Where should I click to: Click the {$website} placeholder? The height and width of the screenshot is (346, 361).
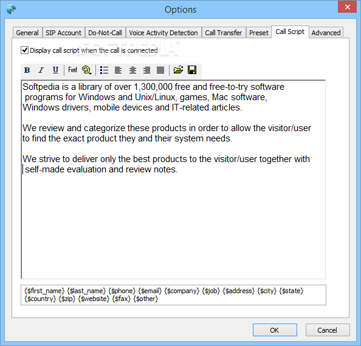pos(94,299)
